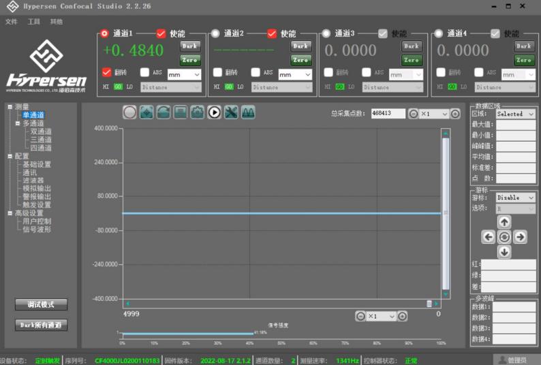Click the Dark所有通道 button
Image resolution: width=541 pixels, height=365 pixels.
41,325
